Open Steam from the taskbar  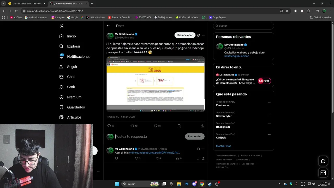209,184
